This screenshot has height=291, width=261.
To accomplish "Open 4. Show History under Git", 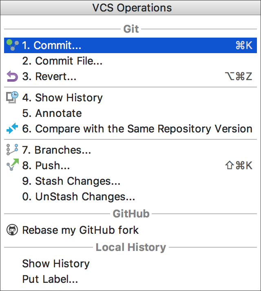I will [130, 98].
